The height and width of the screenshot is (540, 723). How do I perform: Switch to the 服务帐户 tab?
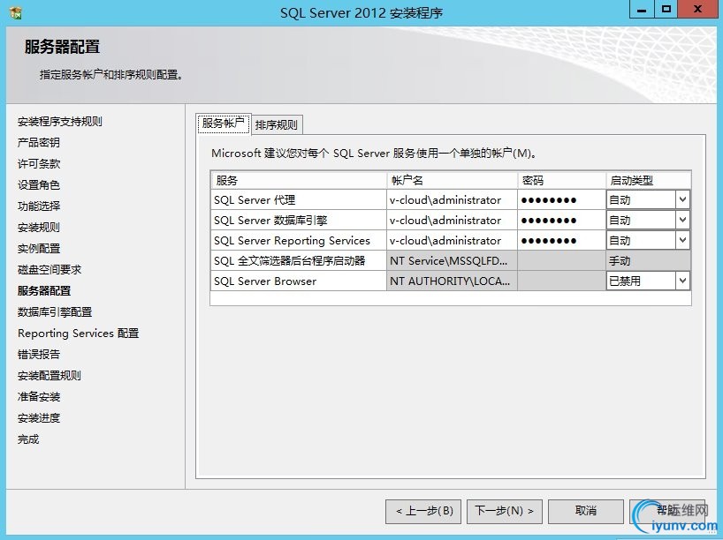pyautogui.click(x=224, y=124)
